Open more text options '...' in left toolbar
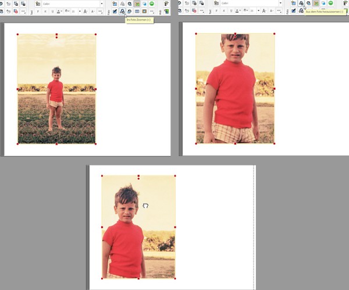The image size is (349, 290). click(x=100, y=12)
